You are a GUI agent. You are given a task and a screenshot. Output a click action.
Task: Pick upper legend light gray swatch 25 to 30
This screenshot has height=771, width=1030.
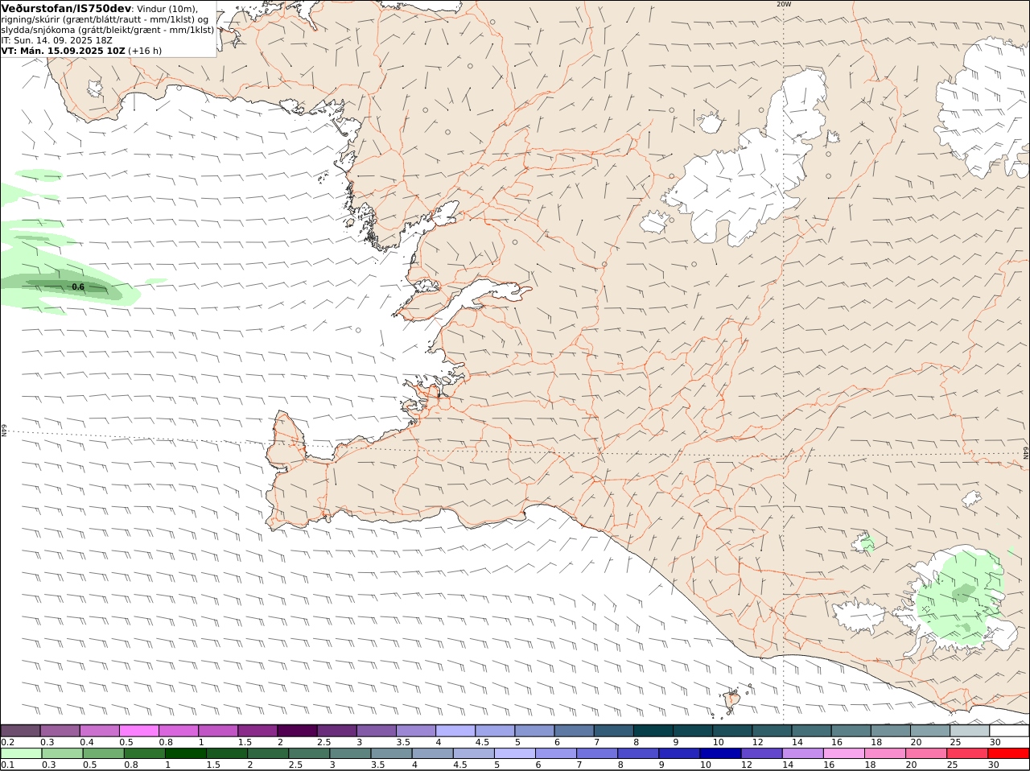pyautogui.click(x=969, y=730)
